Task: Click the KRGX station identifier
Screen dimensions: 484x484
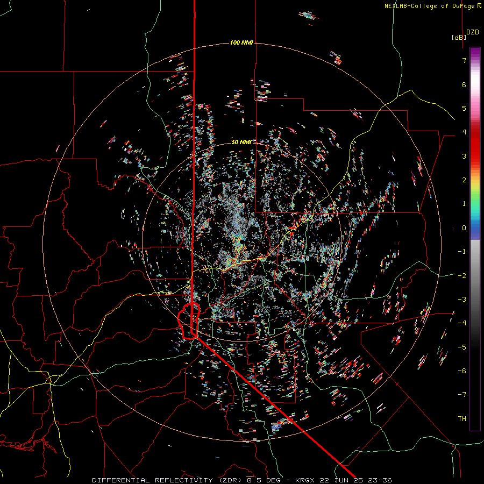Action: [305, 480]
